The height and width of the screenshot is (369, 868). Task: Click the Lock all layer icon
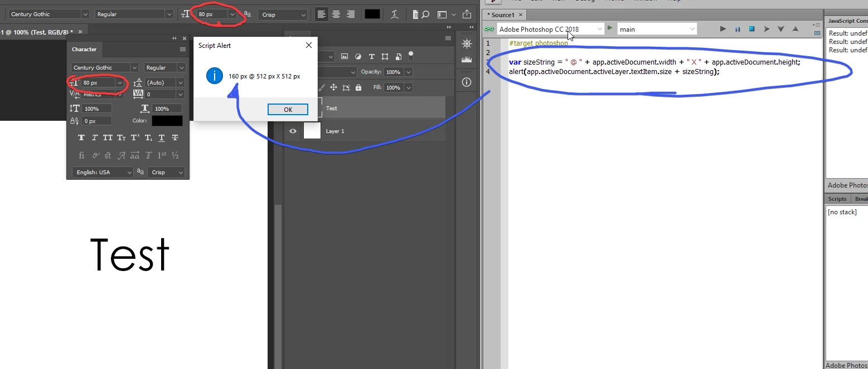coord(358,87)
